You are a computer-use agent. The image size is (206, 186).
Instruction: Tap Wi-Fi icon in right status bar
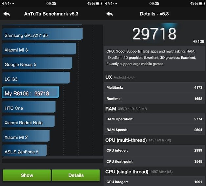(110, 3)
